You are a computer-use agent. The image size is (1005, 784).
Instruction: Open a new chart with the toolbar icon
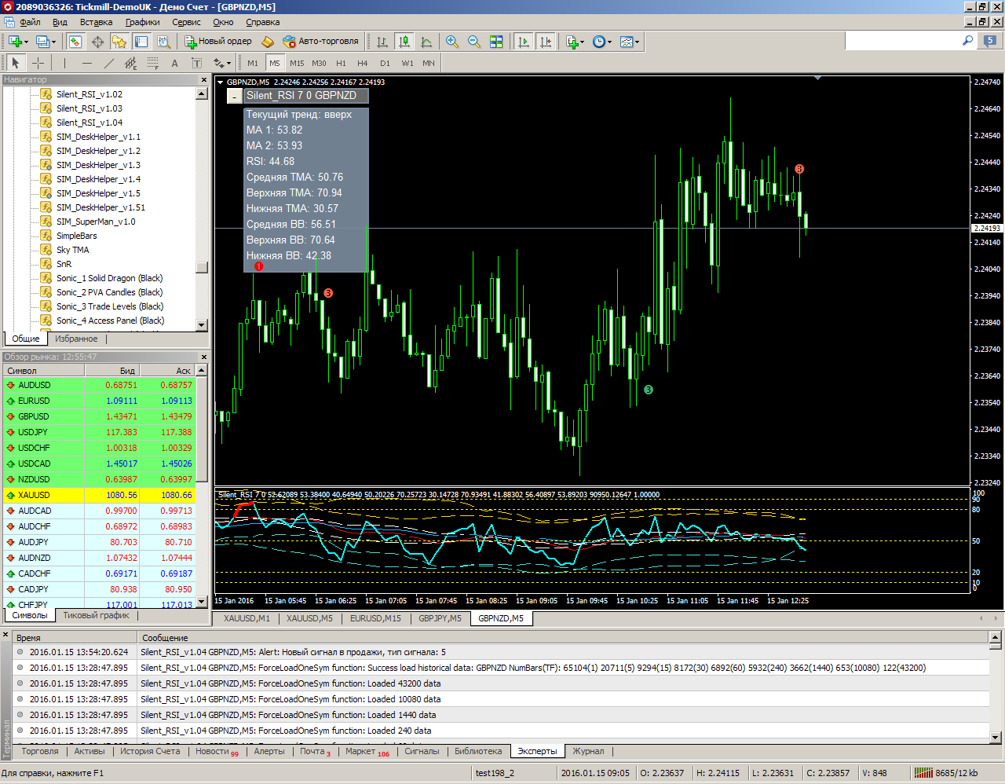14,42
